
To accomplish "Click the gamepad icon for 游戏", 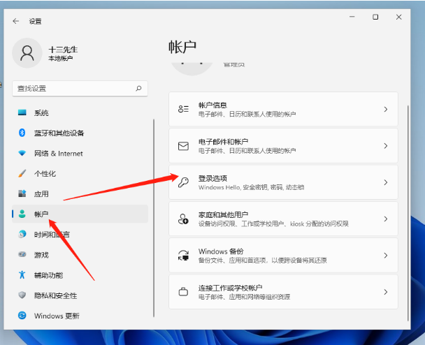I will point(22,254).
